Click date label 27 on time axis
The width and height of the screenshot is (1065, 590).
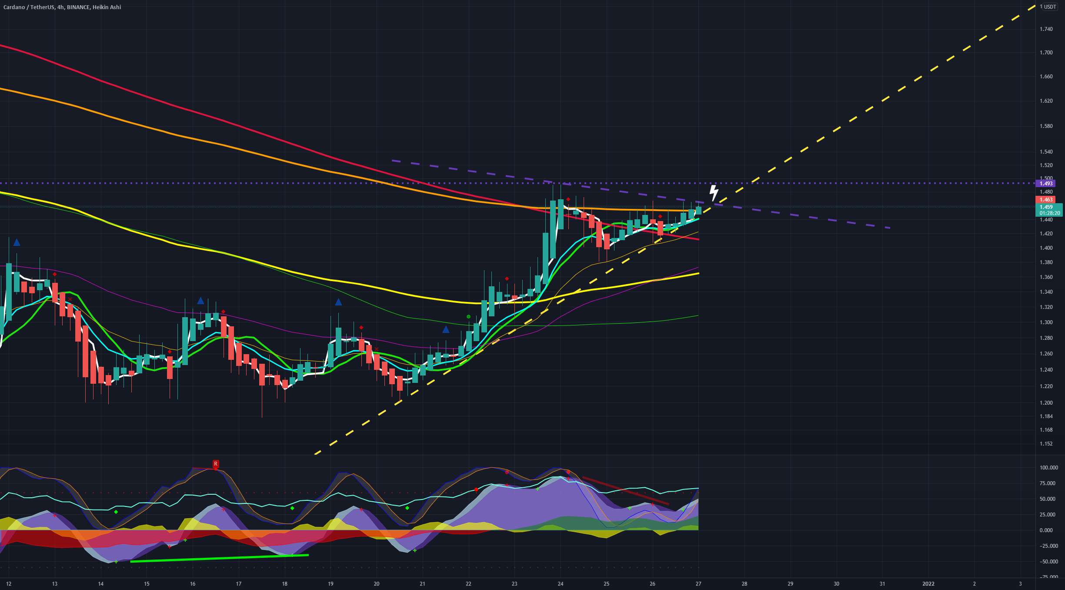click(698, 584)
